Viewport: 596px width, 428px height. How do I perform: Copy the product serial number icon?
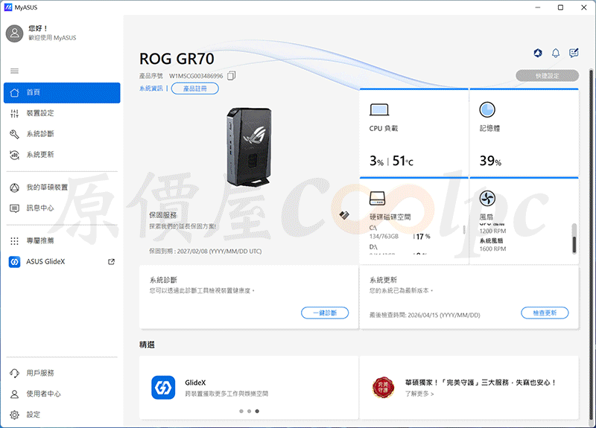231,76
